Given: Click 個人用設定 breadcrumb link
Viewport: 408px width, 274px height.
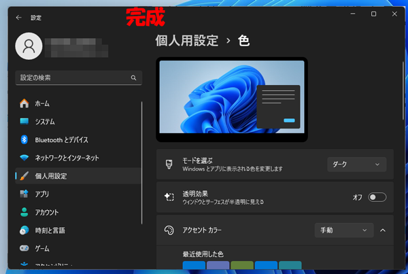Looking at the screenshot, I should 188,41.
